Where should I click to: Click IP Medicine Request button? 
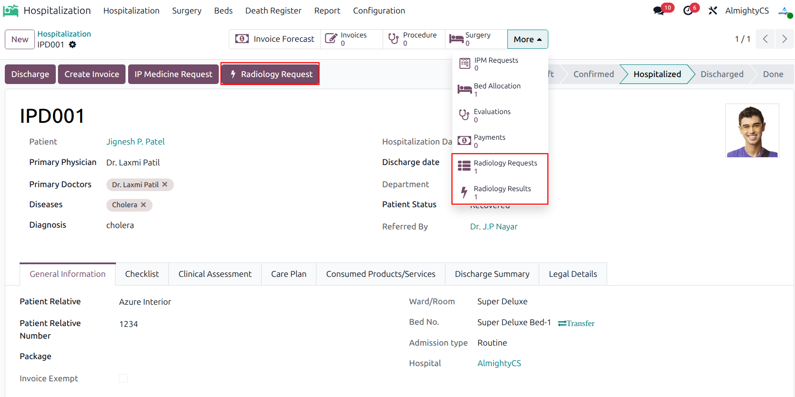173,74
